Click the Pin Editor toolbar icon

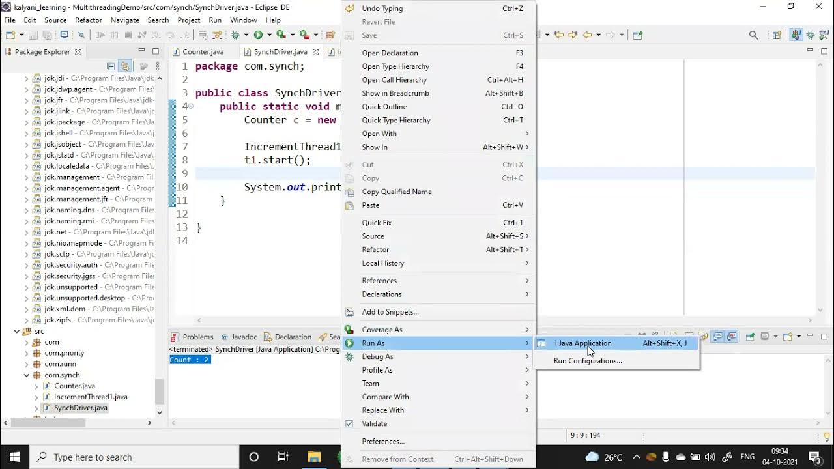[637, 35]
